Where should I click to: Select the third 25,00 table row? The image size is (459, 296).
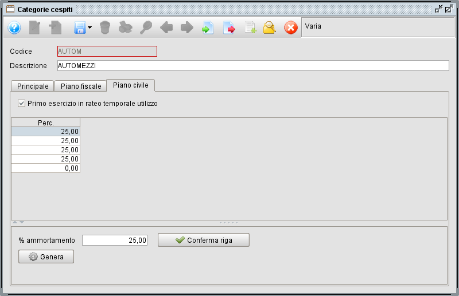click(46, 149)
